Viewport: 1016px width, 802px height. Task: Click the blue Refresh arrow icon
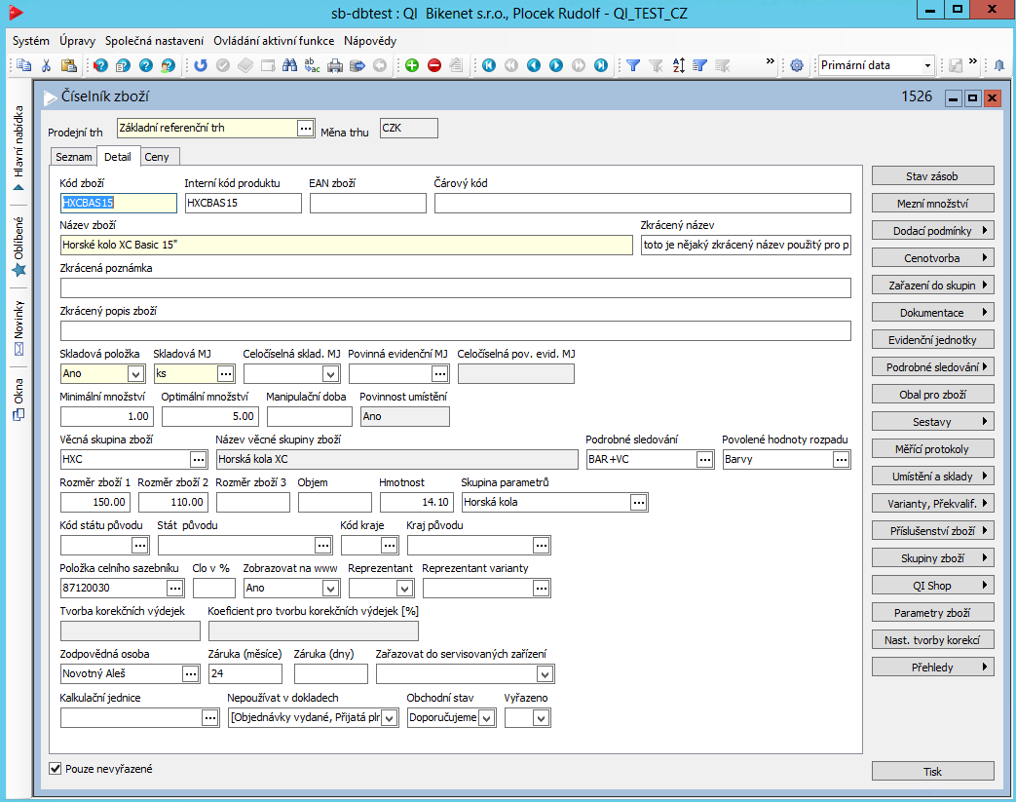click(201, 65)
